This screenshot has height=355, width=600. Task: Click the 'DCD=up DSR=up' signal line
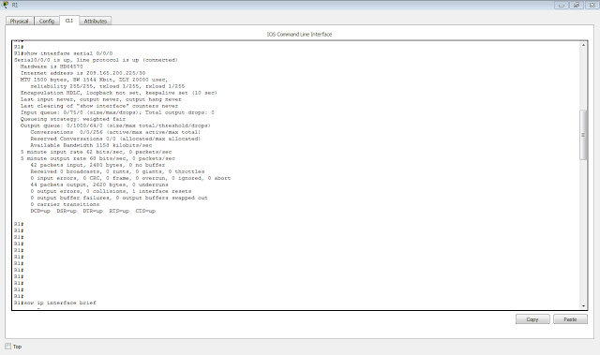click(x=93, y=211)
